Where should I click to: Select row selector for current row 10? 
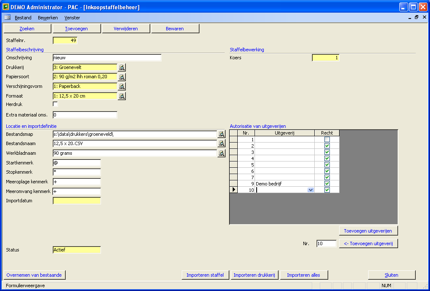[x=234, y=190]
